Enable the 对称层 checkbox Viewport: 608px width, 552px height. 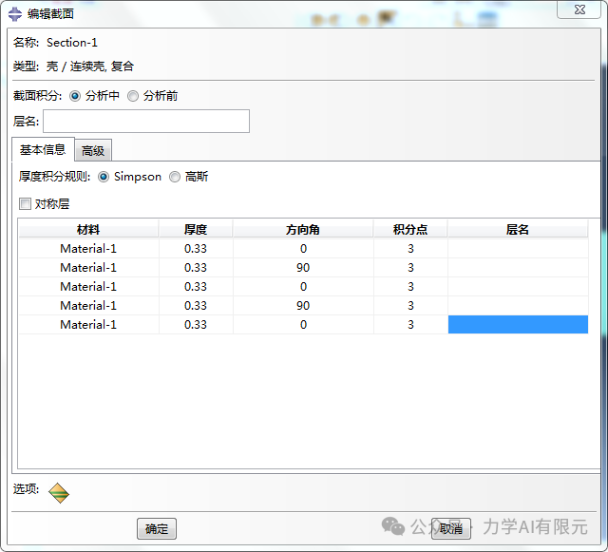(26, 203)
